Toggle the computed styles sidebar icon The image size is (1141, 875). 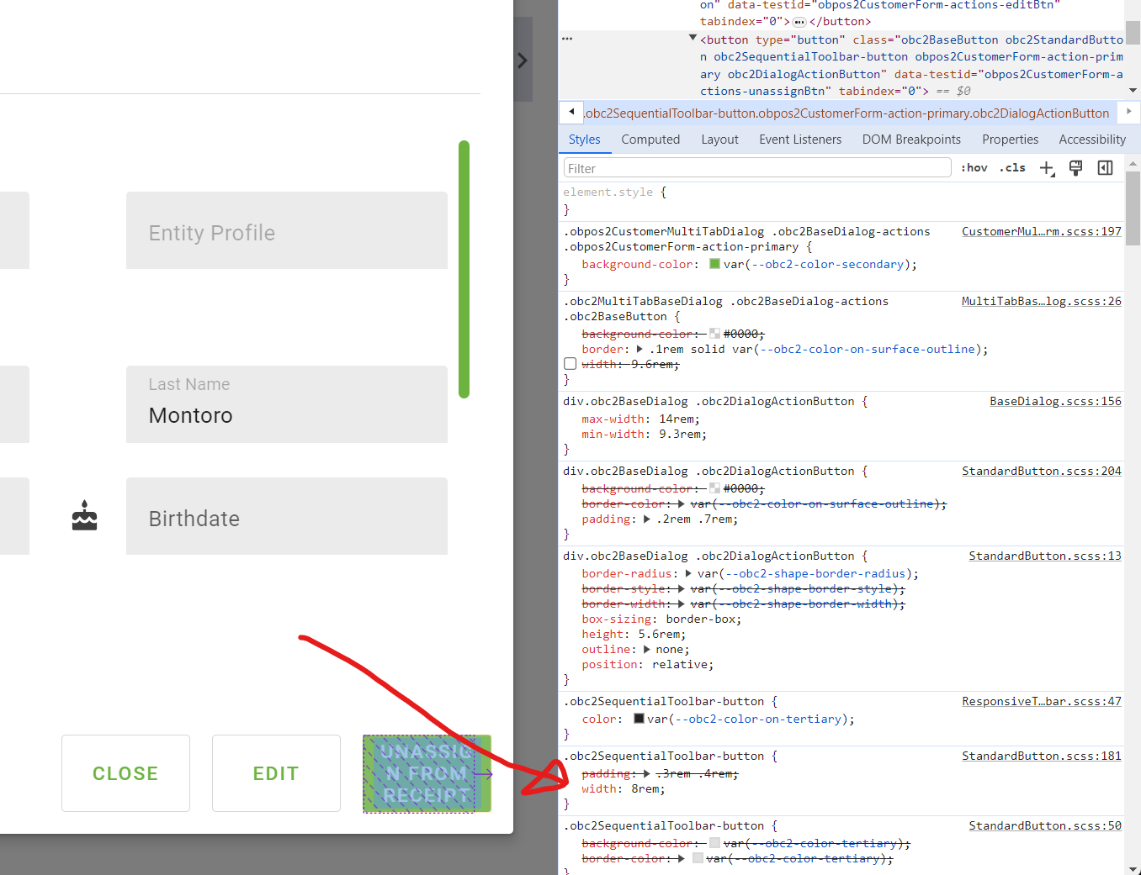pyautogui.click(x=1105, y=168)
